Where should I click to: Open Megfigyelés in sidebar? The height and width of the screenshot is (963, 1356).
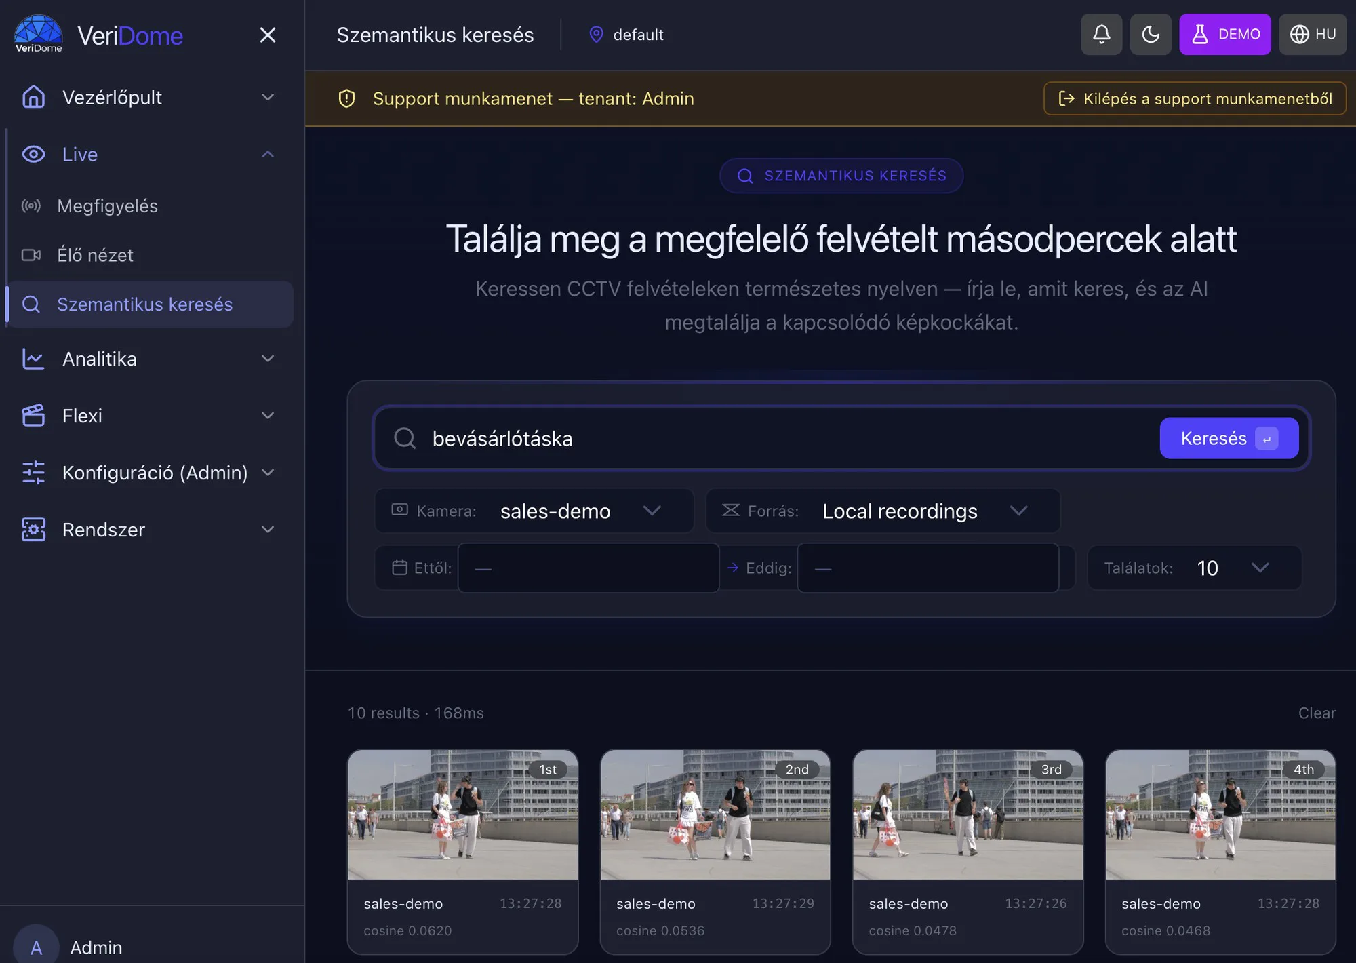point(149,205)
